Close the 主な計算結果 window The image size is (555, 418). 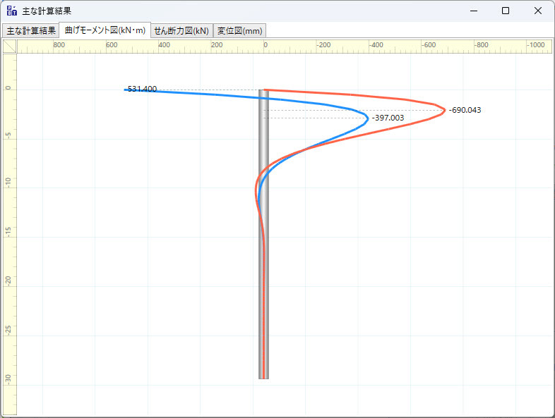538,11
